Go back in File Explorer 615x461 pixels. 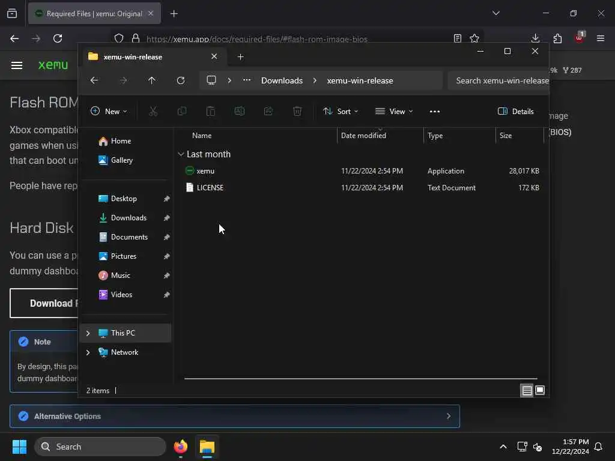tap(94, 80)
